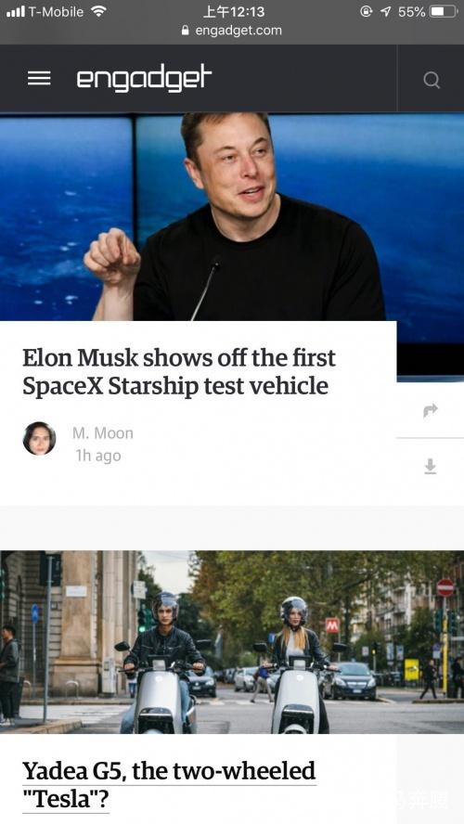Tap the download/save icon beside article

pos(431,466)
